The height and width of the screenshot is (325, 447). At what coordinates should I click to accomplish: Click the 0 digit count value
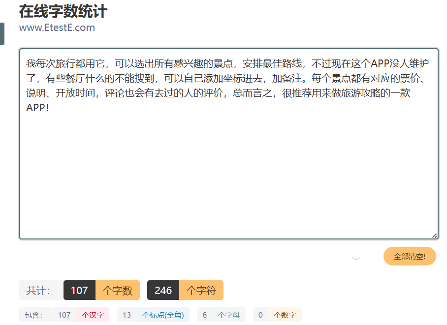point(260,315)
